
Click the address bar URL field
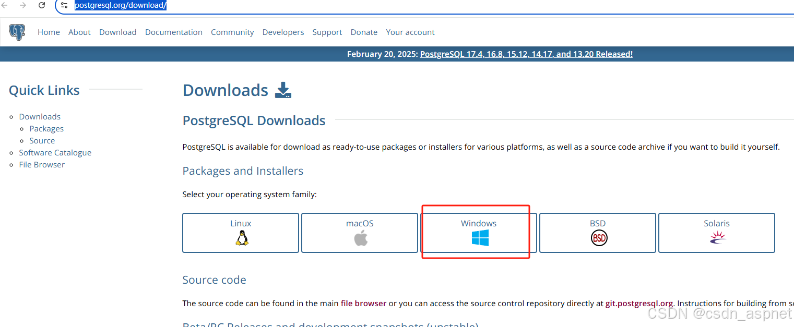click(425, 6)
